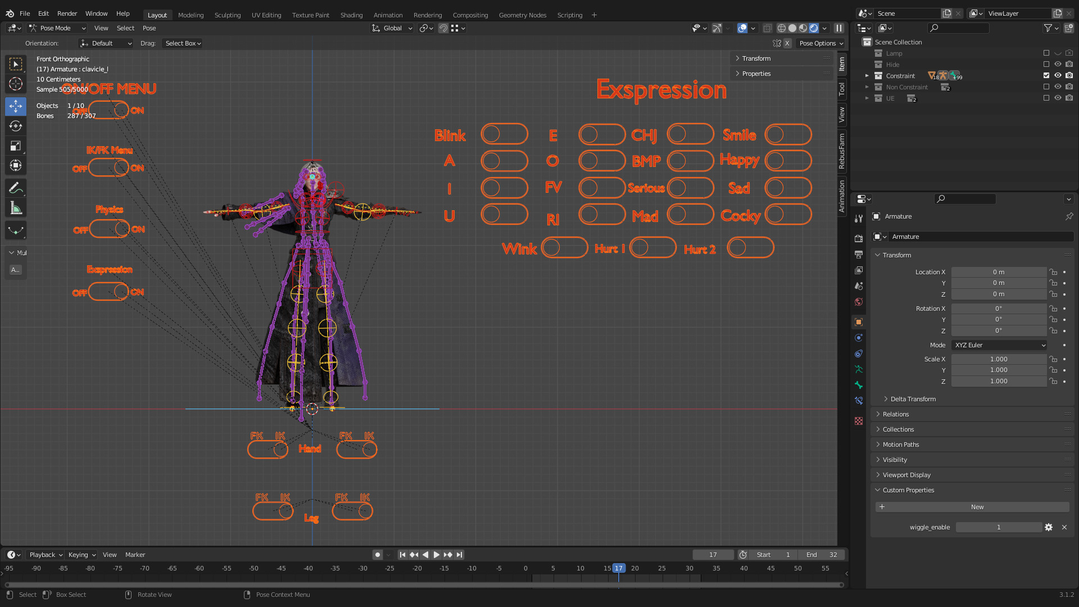Toggle viewport visibility of Constraint collection

[x=1058, y=75]
